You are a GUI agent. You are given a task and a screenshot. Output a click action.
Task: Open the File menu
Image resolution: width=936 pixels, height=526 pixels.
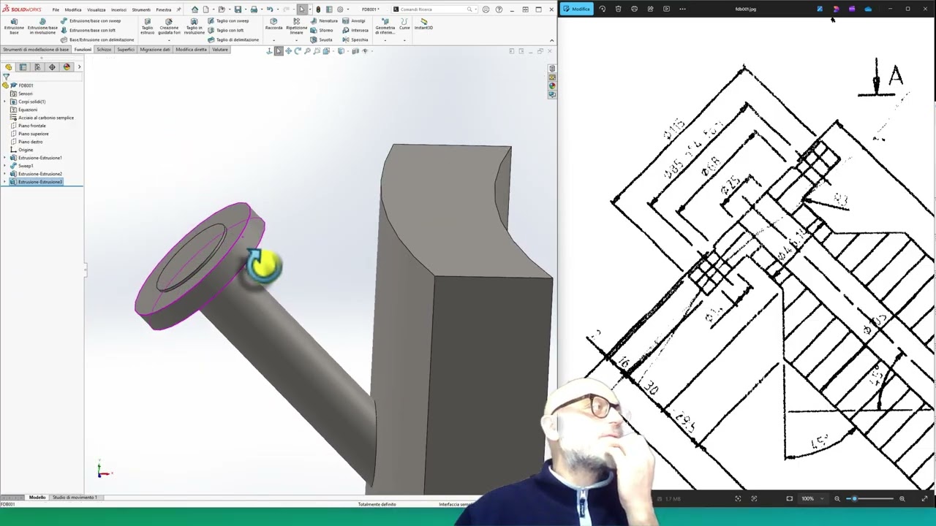click(x=56, y=9)
